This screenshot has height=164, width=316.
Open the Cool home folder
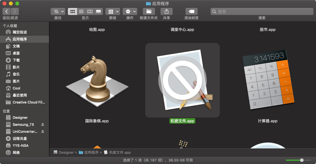25,88
